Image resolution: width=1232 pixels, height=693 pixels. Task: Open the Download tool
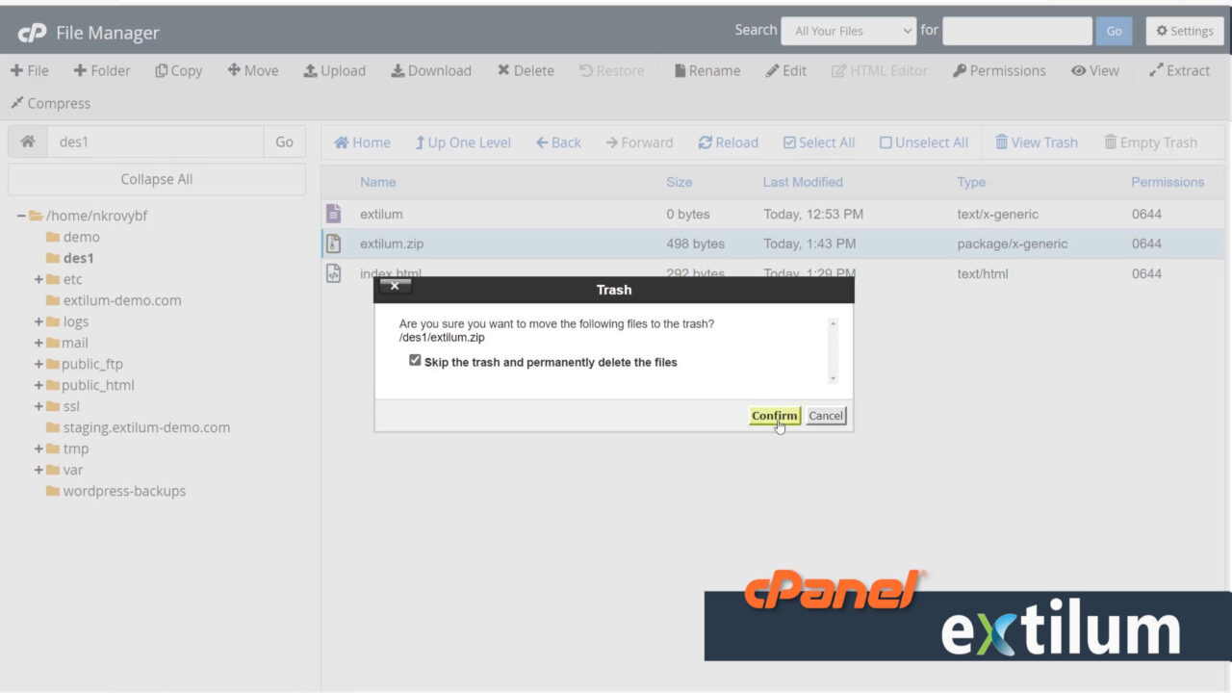point(430,70)
